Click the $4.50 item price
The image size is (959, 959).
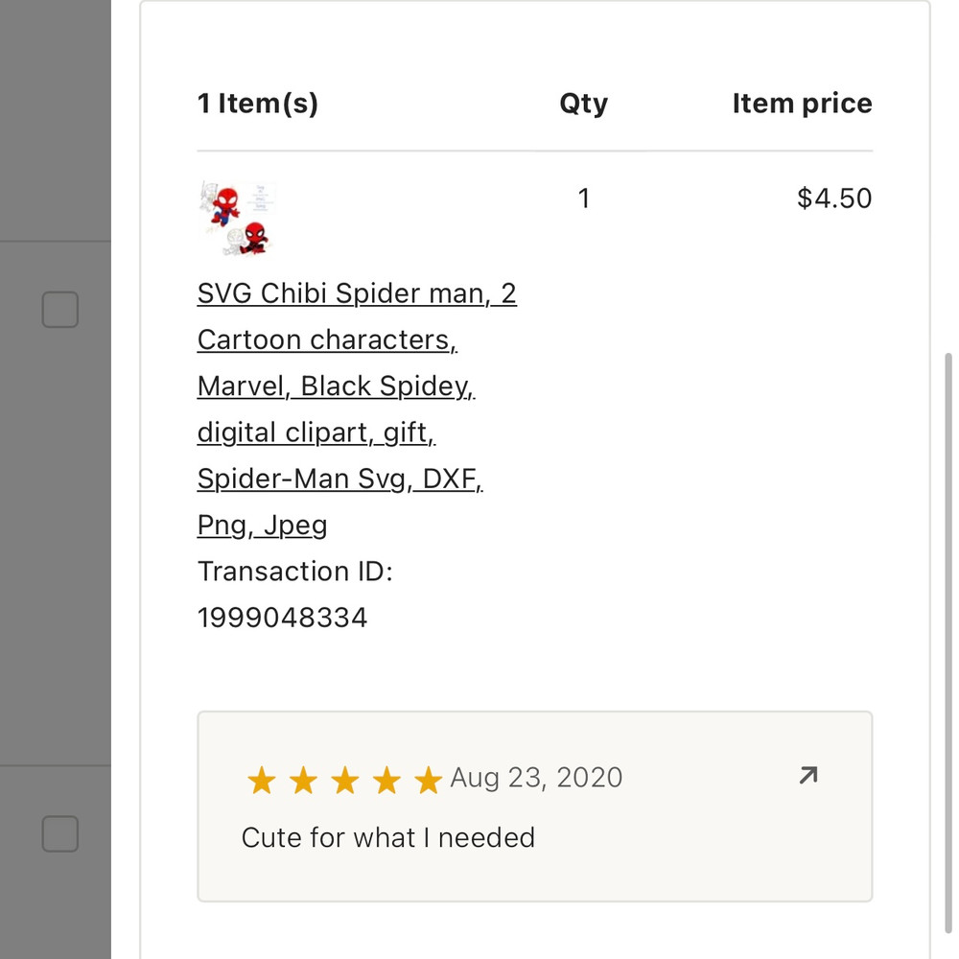tap(834, 199)
